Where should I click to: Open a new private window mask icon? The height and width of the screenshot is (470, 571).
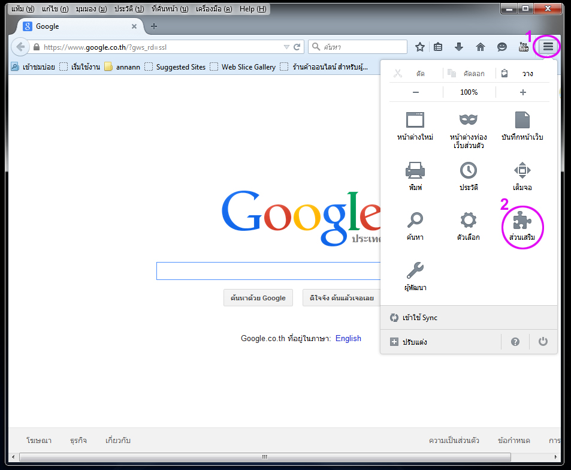(467, 120)
